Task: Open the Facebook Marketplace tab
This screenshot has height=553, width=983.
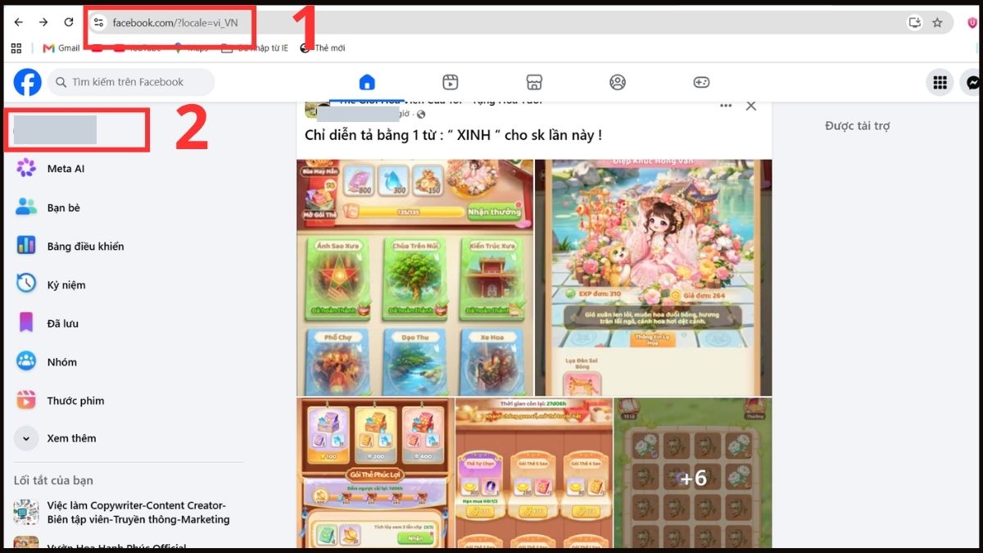Action: click(x=534, y=82)
